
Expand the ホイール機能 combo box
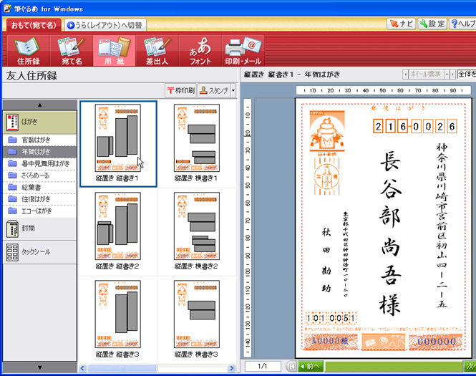(447, 74)
